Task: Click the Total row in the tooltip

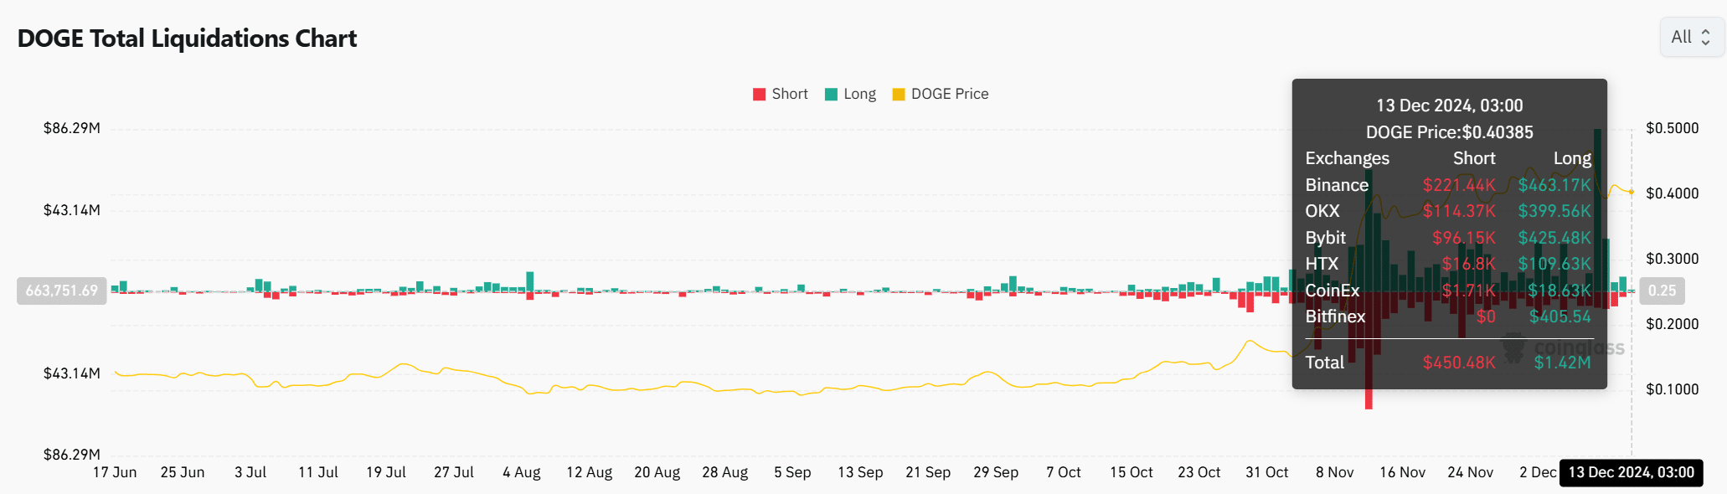Action: [1448, 363]
